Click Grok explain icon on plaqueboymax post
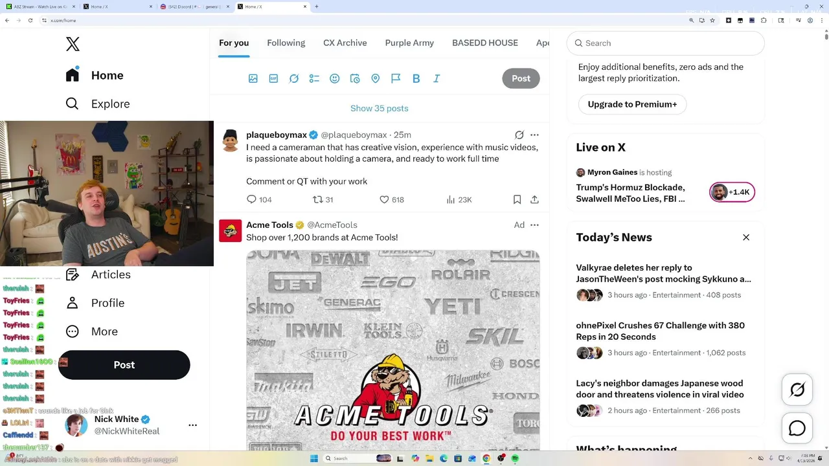The height and width of the screenshot is (466, 829). (x=519, y=135)
